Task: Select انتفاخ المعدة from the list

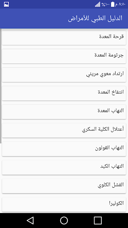Action: (64, 93)
